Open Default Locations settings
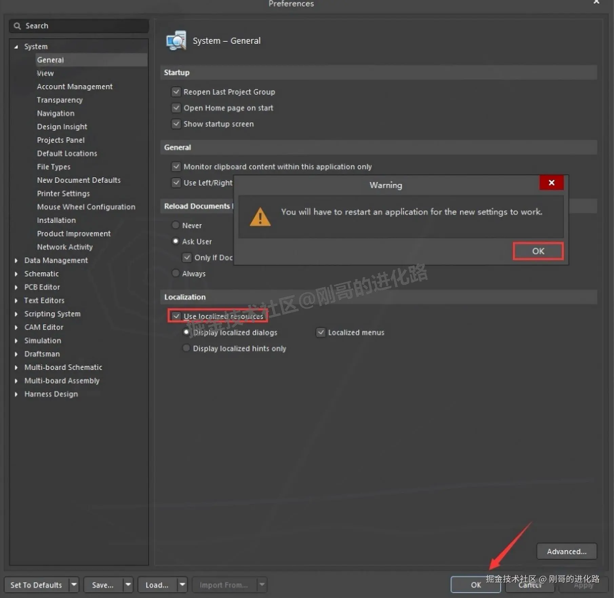The image size is (614, 598). (x=67, y=154)
